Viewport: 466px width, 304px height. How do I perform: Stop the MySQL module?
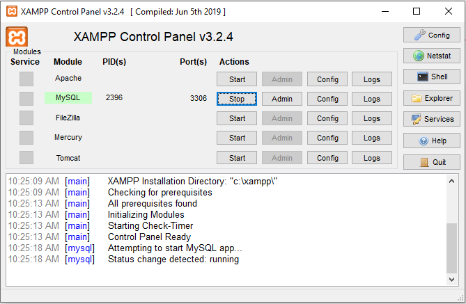[237, 99]
